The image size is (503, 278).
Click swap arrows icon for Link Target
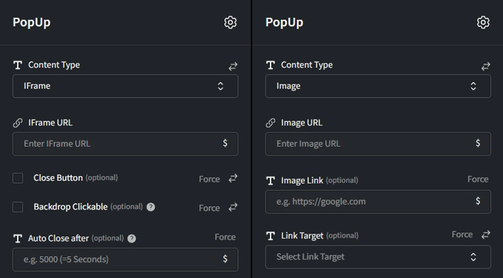pos(486,235)
